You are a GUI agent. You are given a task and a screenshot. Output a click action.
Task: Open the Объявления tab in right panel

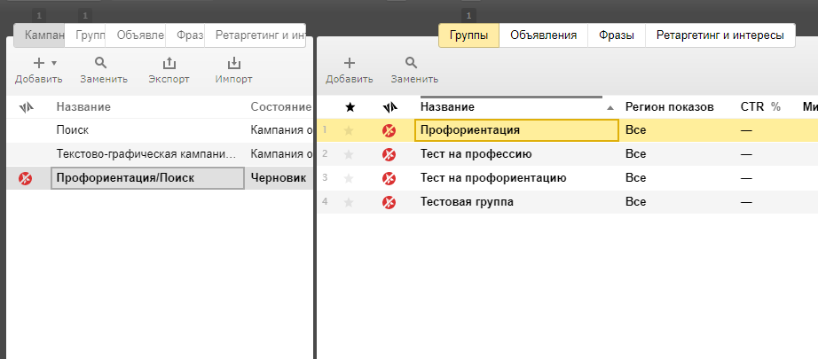tap(544, 35)
